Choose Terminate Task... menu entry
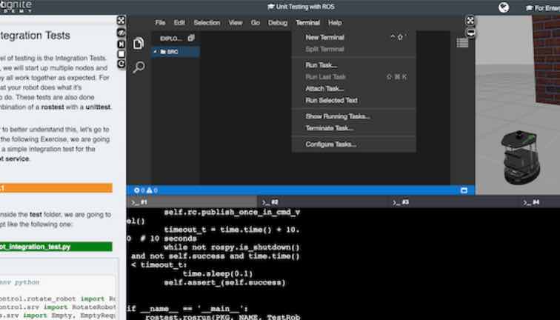This screenshot has width=560, height=320. [354, 128]
